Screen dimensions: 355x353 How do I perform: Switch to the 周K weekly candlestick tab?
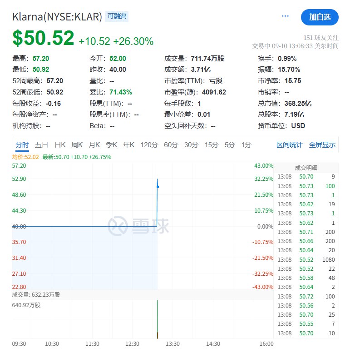pyautogui.click(x=77, y=144)
